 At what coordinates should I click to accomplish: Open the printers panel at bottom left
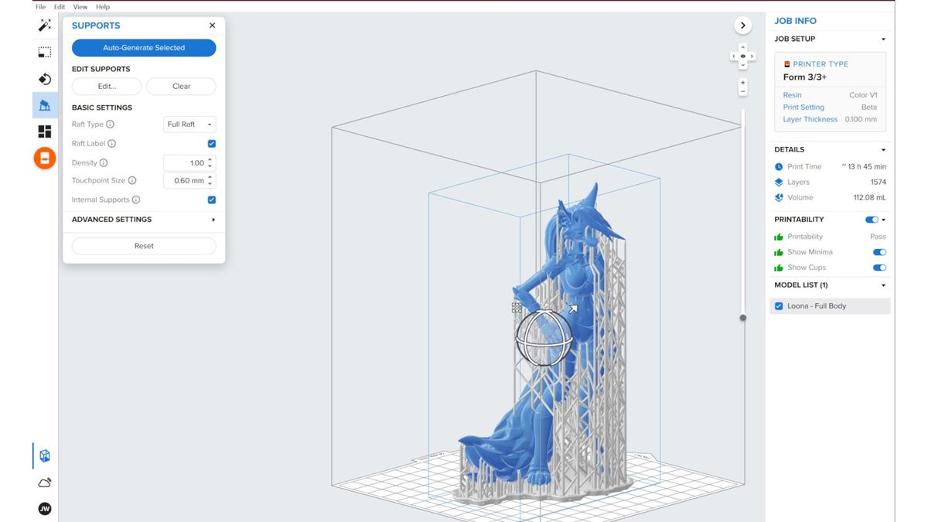44,455
